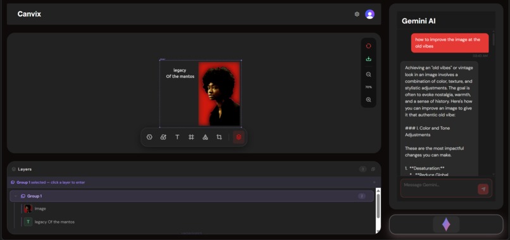Dismiss the Group 1 selected banner

click(374, 182)
